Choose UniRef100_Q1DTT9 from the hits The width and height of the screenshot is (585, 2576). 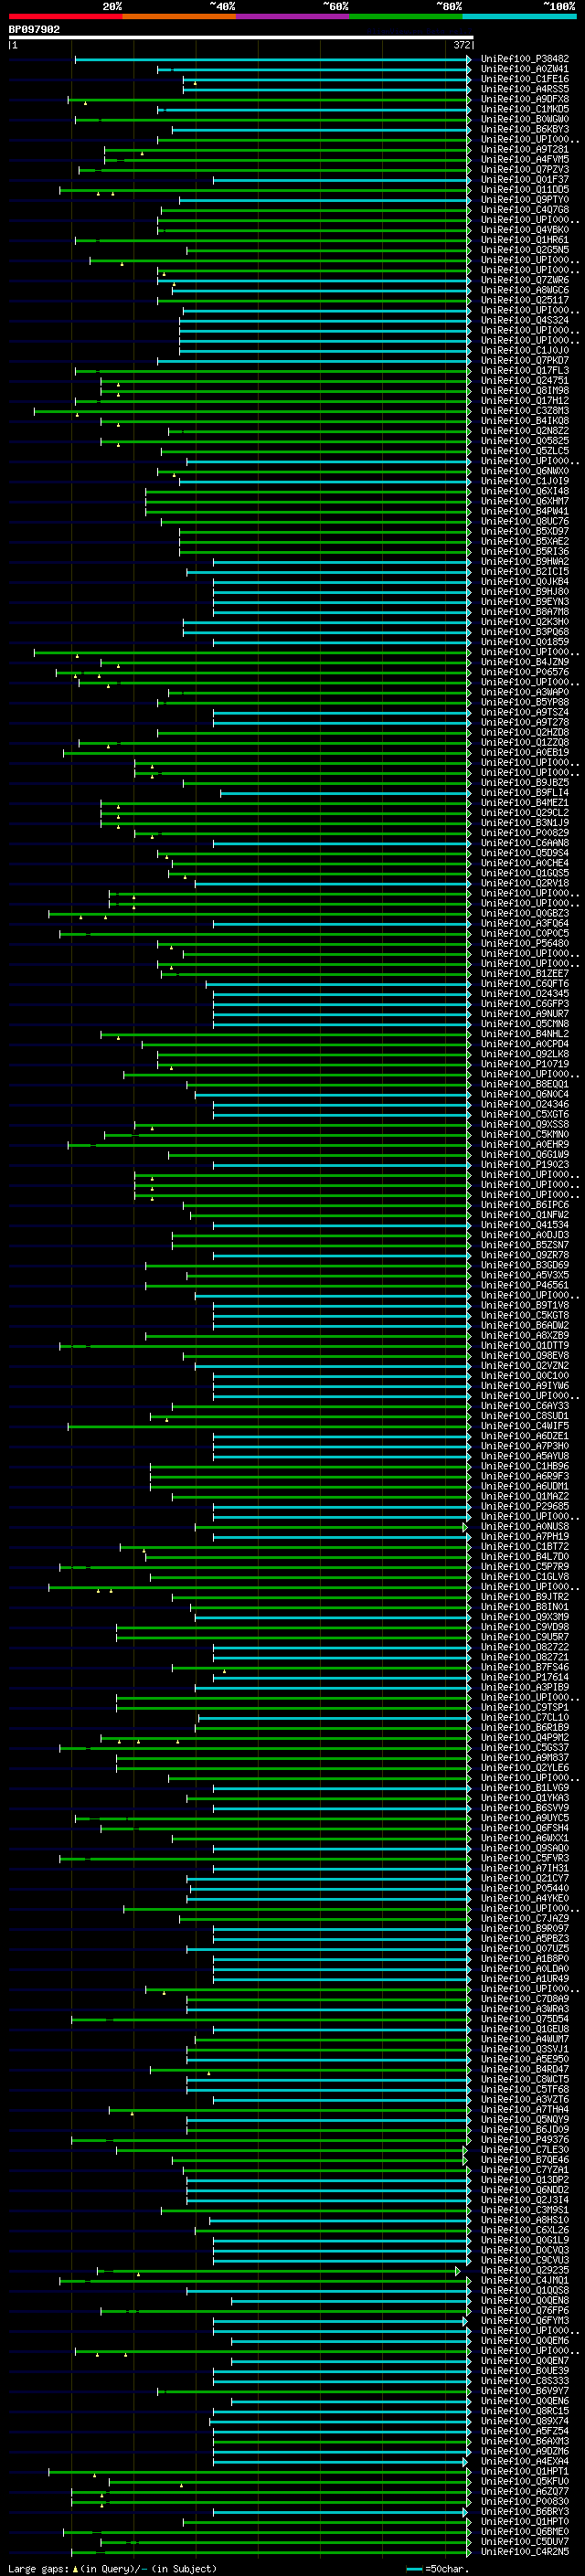[524, 1346]
